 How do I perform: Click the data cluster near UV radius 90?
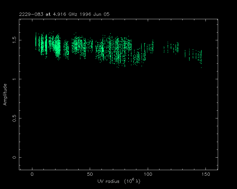coord(137,57)
